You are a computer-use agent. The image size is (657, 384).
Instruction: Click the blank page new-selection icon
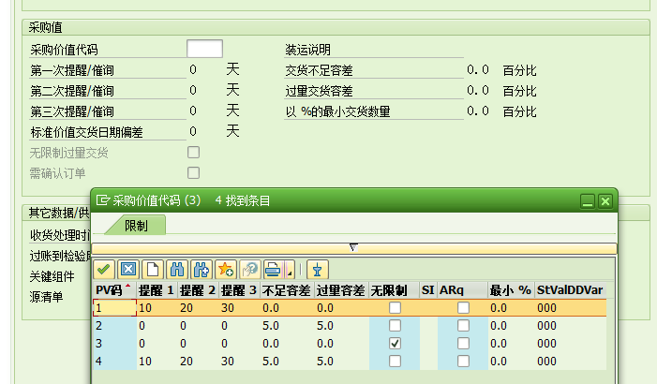coord(153,270)
